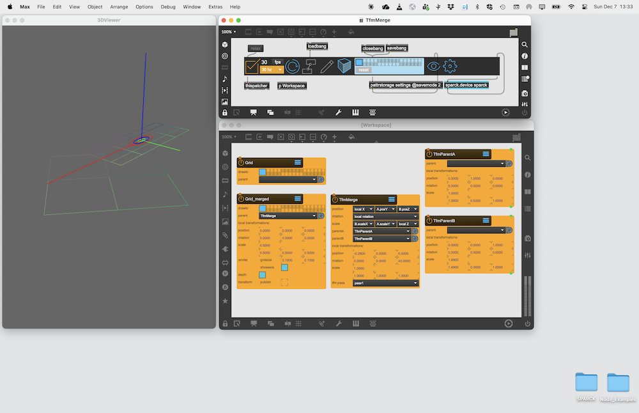639x413 pixels.
Task: Click the power icon on Grid_merged node
Action: (x=241, y=199)
